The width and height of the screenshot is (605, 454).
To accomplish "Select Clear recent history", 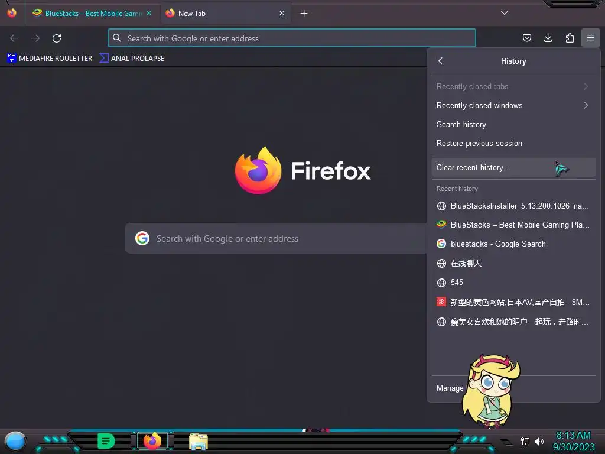I will coord(513,167).
